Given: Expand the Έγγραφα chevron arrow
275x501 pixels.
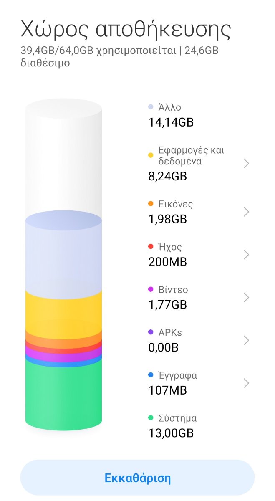Looking at the screenshot, I should pyautogui.click(x=246, y=383).
